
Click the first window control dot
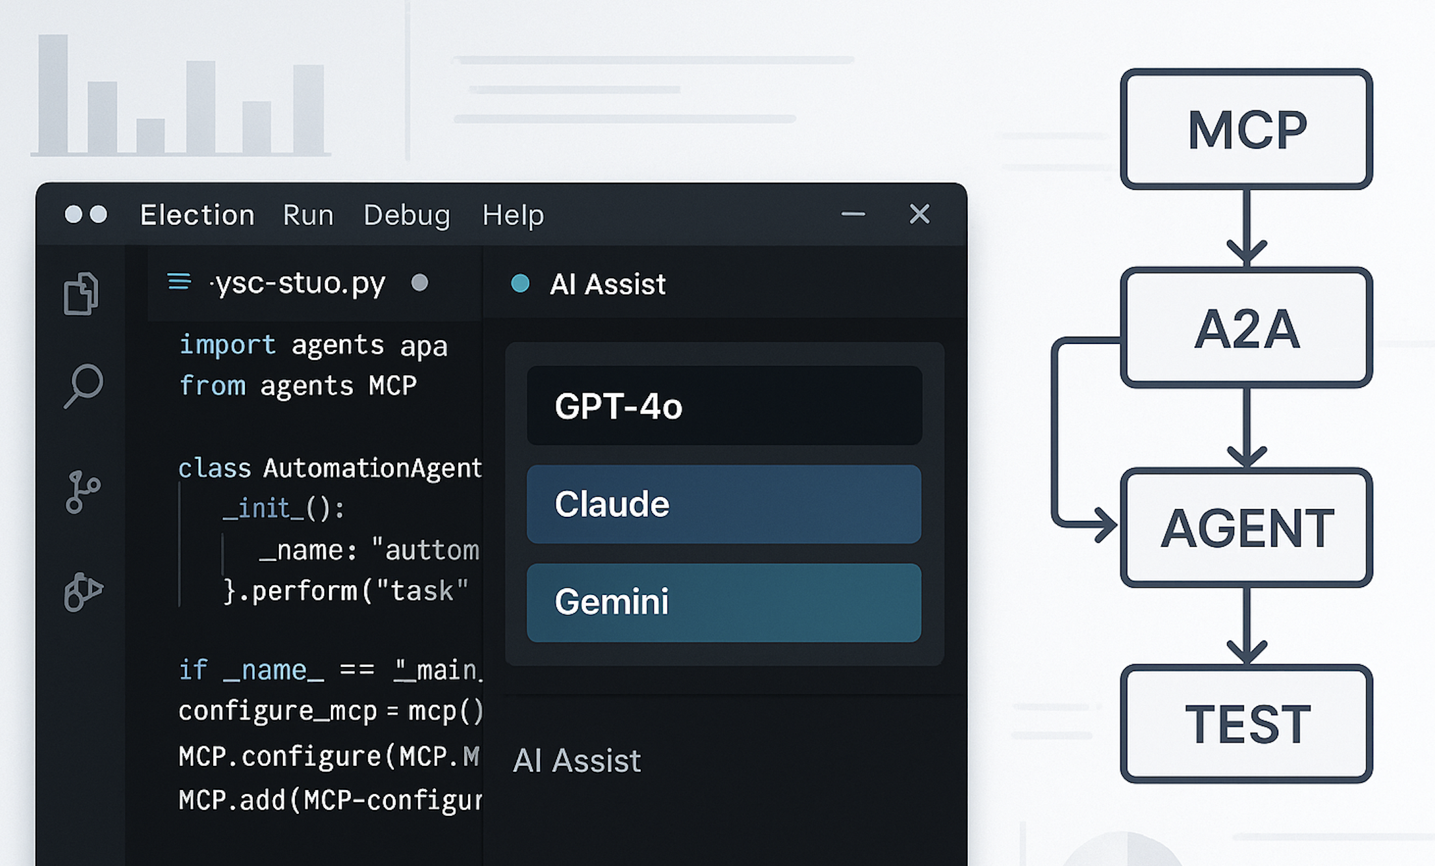tap(73, 214)
